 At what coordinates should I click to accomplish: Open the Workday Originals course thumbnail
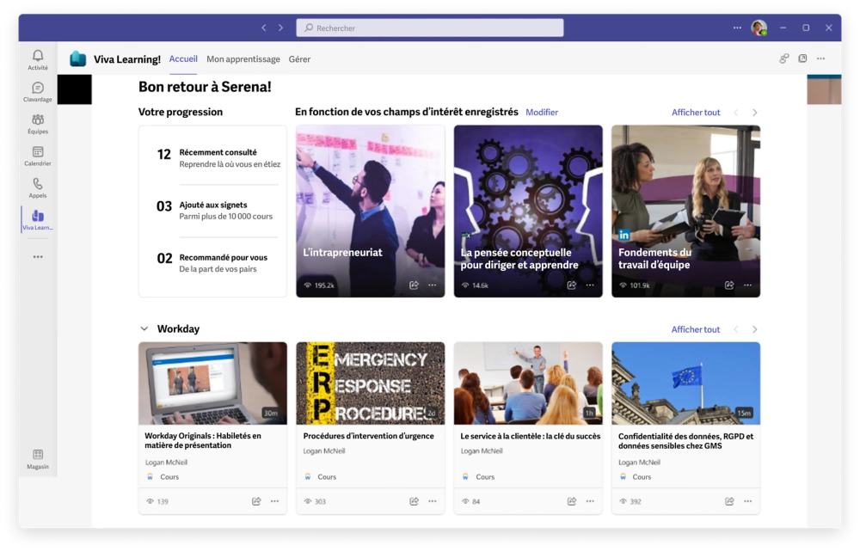click(212, 383)
